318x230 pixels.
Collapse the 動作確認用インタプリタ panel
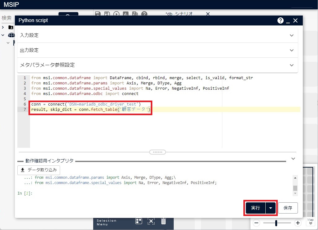293,159
